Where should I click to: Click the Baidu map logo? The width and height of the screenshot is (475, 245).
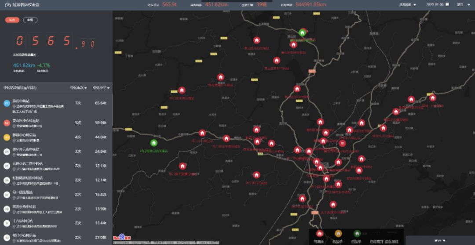[118, 237]
